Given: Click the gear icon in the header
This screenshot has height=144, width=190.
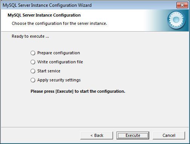Looking at the screenshot, I should click(x=176, y=20).
